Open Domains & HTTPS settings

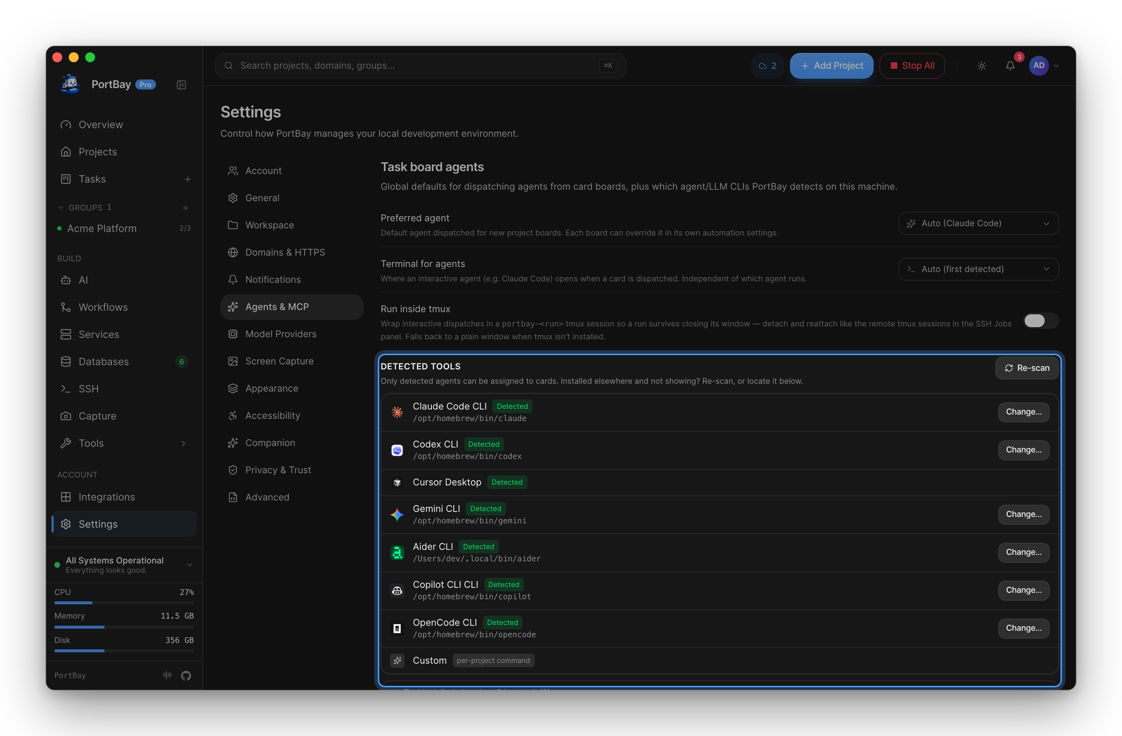point(291,252)
